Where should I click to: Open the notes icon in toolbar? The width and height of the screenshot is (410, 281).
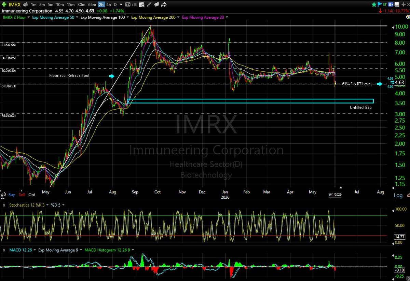point(156,5)
